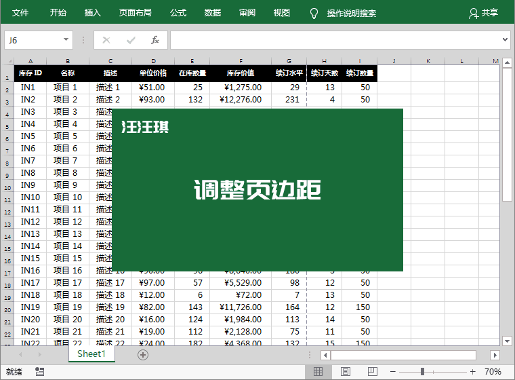The height and width of the screenshot is (380, 515).
Task: Switch to the 开始 ribbon tab
Action: 58,13
